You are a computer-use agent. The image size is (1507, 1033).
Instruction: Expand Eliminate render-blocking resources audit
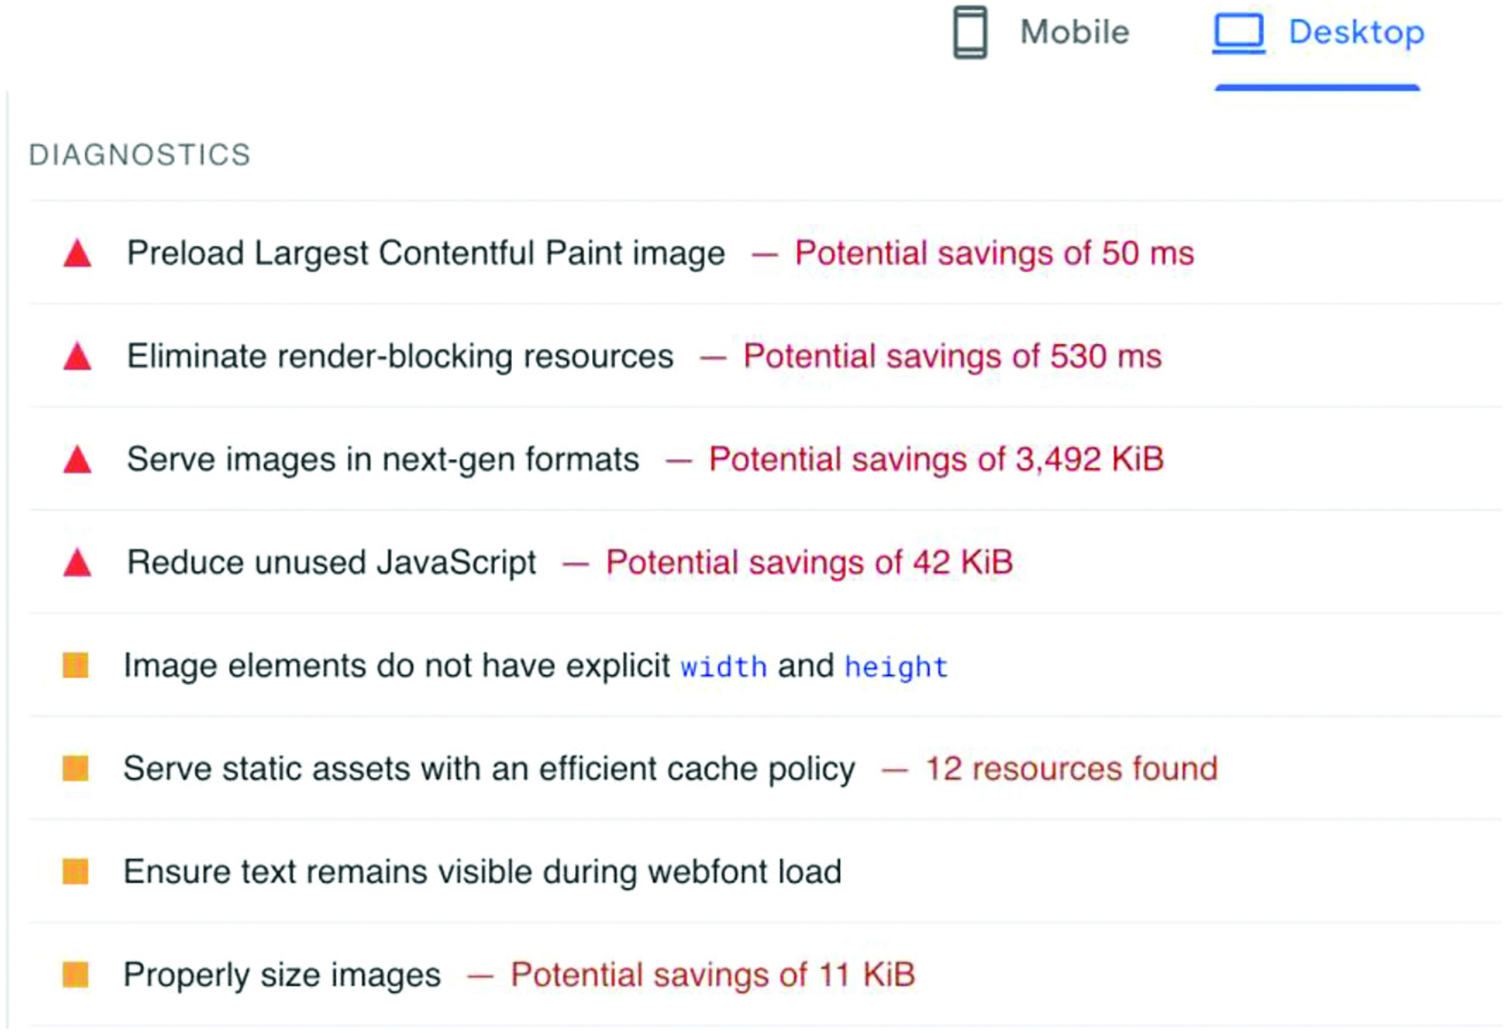click(400, 357)
